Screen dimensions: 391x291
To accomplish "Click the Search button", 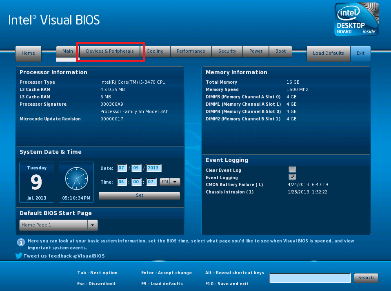I will click(366, 278).
